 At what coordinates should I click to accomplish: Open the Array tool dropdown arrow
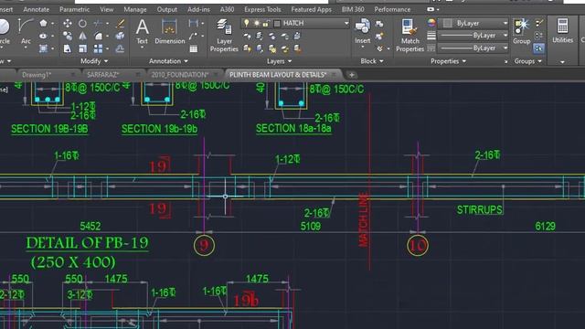coord(108,48)
